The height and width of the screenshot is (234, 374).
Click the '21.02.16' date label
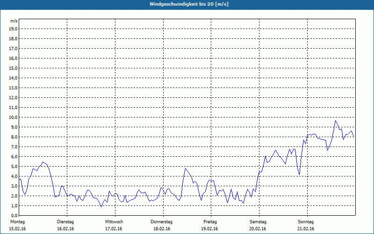[x=306, y=229]
